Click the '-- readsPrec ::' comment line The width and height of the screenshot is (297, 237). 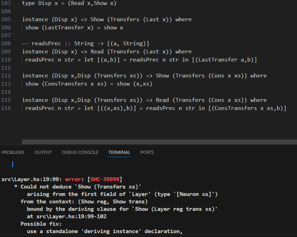[x=85, y=44]
